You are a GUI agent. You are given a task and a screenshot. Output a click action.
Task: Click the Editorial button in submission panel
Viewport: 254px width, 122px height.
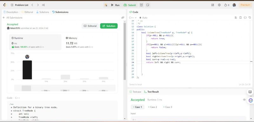[x=90, y=26]
